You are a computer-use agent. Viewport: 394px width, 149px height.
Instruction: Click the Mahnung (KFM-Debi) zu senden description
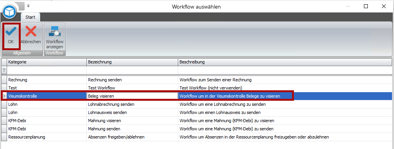click(285, 129)
